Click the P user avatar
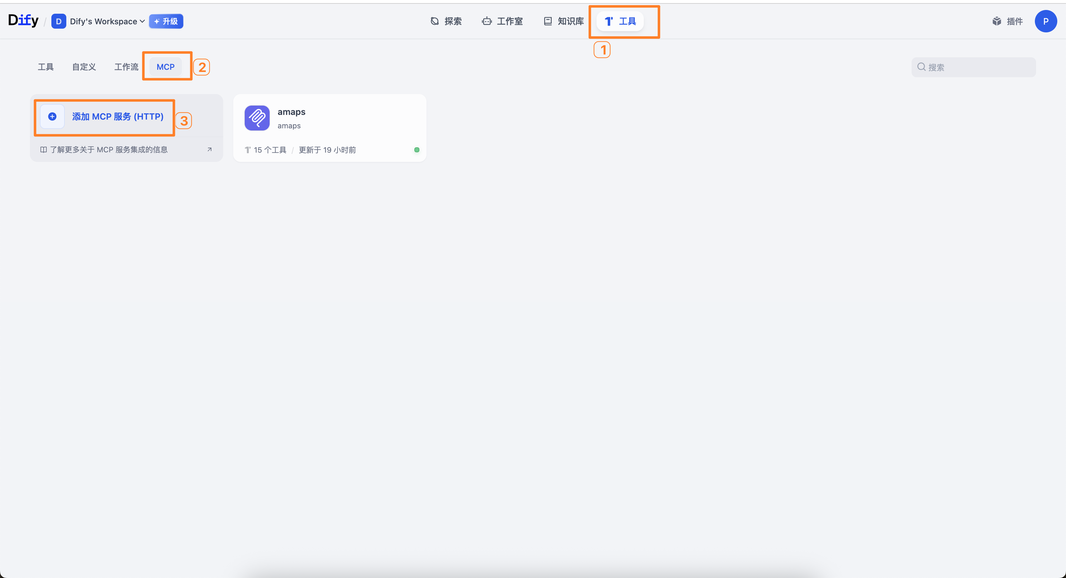Viewport: 1066px width, 578px height. click(1045, 21)
